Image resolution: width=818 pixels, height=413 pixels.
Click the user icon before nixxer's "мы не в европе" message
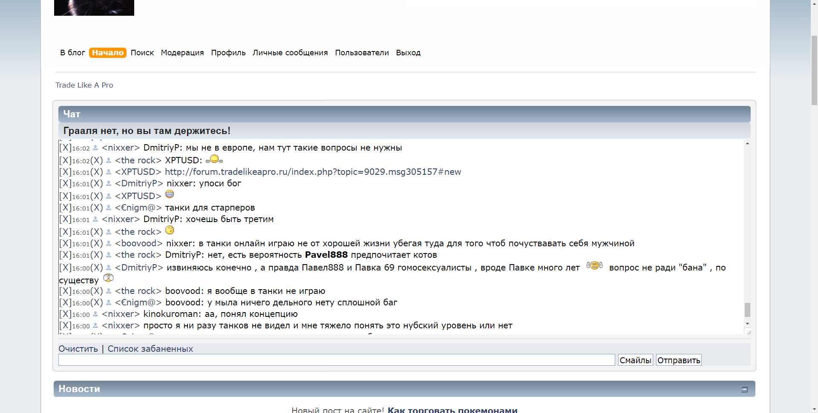(x=95, y=148)
